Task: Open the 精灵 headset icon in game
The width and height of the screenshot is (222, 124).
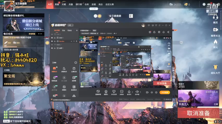Action: pos(215,19)
